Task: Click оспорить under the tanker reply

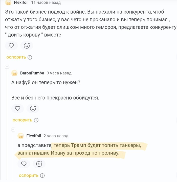Action: (x=29, y=175)
